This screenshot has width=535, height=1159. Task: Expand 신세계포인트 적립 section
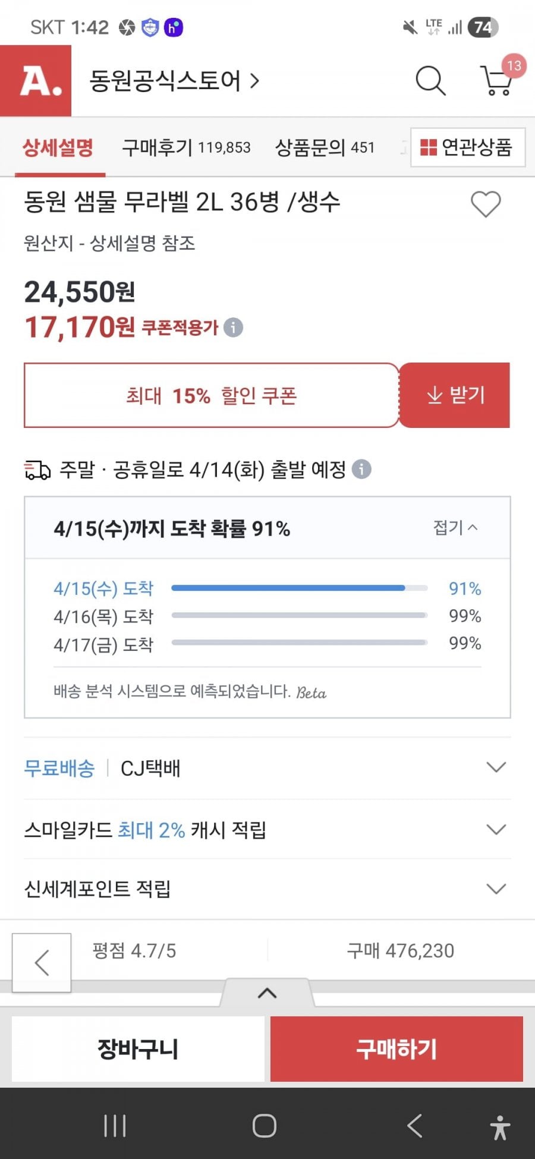[496, 889]
